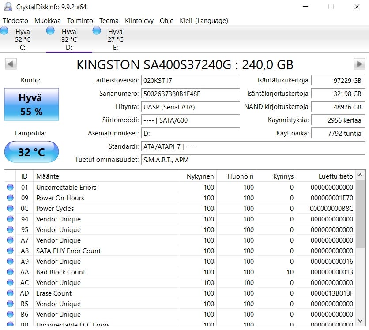The height and width of the screenshot is (330, 369).
Task: Click status icon for SATA PHY Error Count
Action: 10,251
